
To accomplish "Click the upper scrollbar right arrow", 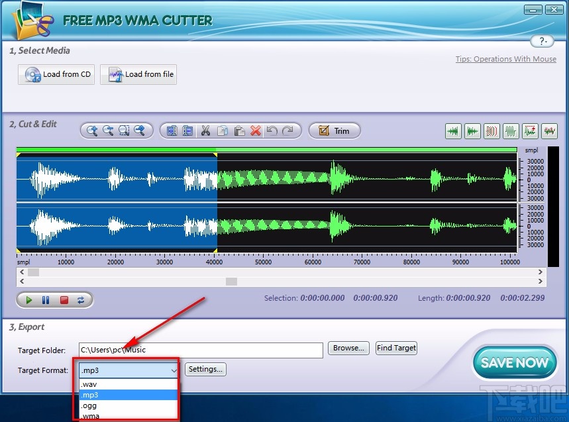I will tap(541, 272).
